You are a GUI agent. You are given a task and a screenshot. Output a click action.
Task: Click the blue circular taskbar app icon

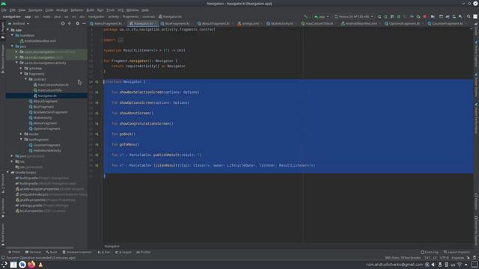pos(22,265)
